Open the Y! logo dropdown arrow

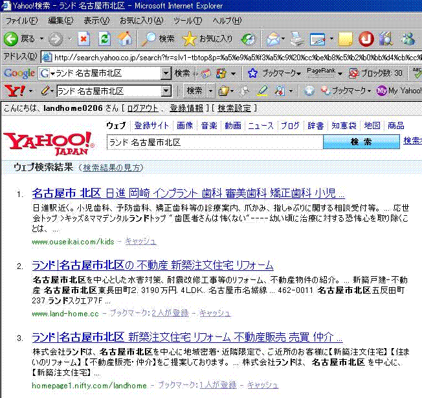pyautogui.click(x=30, y=91)
